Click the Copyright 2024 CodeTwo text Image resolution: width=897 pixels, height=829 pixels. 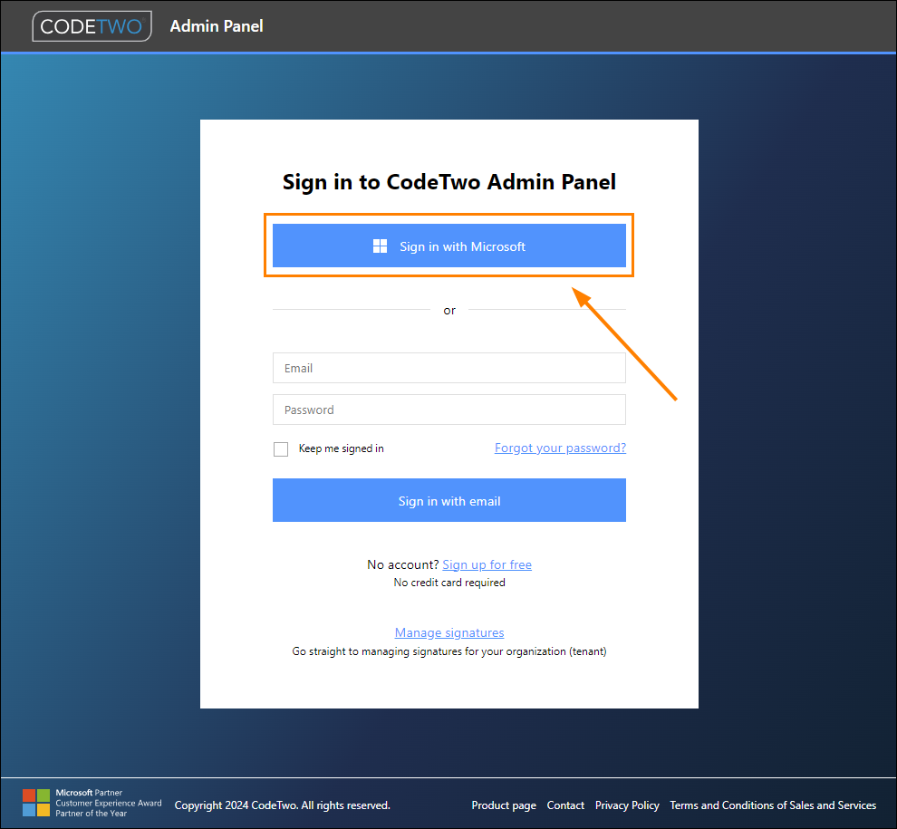click(x=282, y=805)
